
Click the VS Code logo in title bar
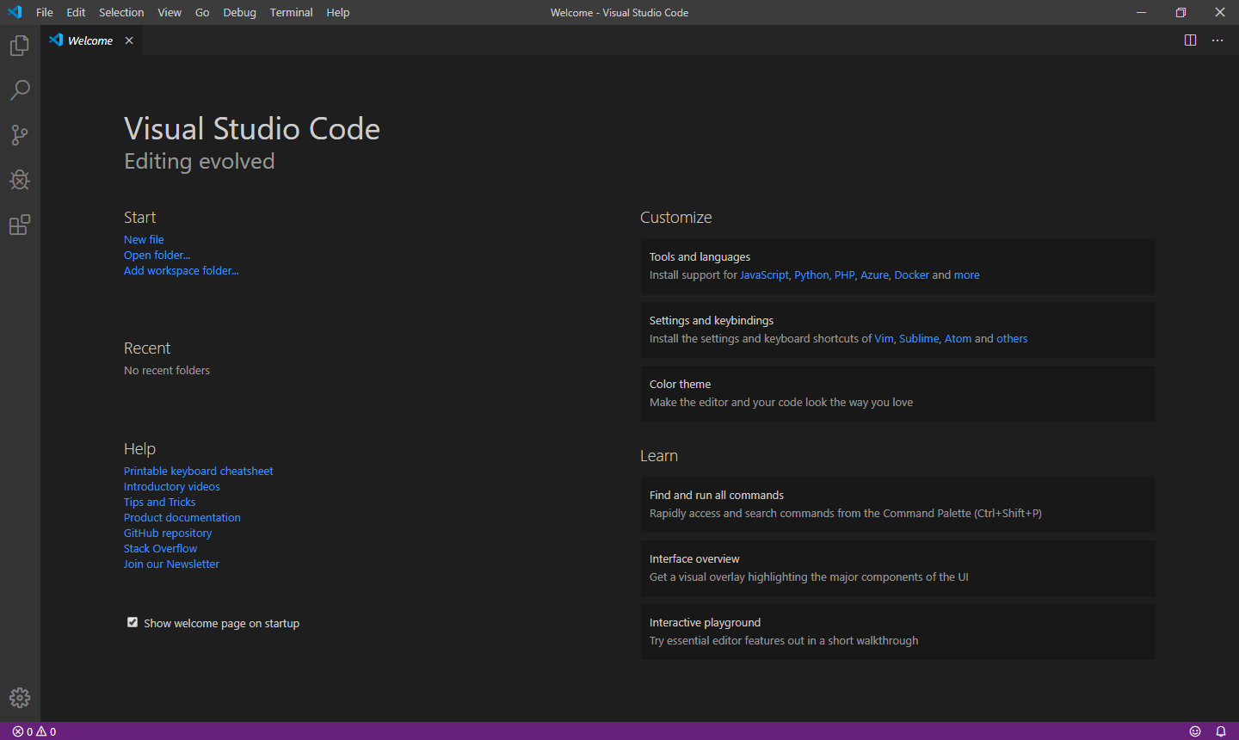pos(15,12)
